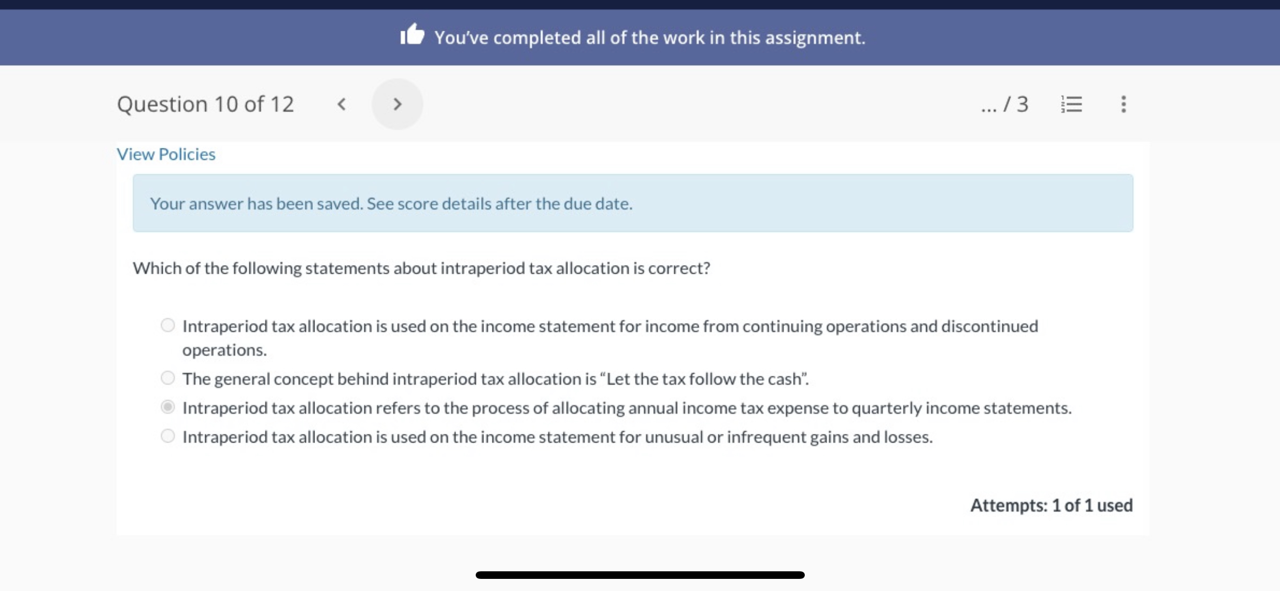Open the question list navigation icon
This screenshot has height=591, width=1280.
tap(1072, 104)
